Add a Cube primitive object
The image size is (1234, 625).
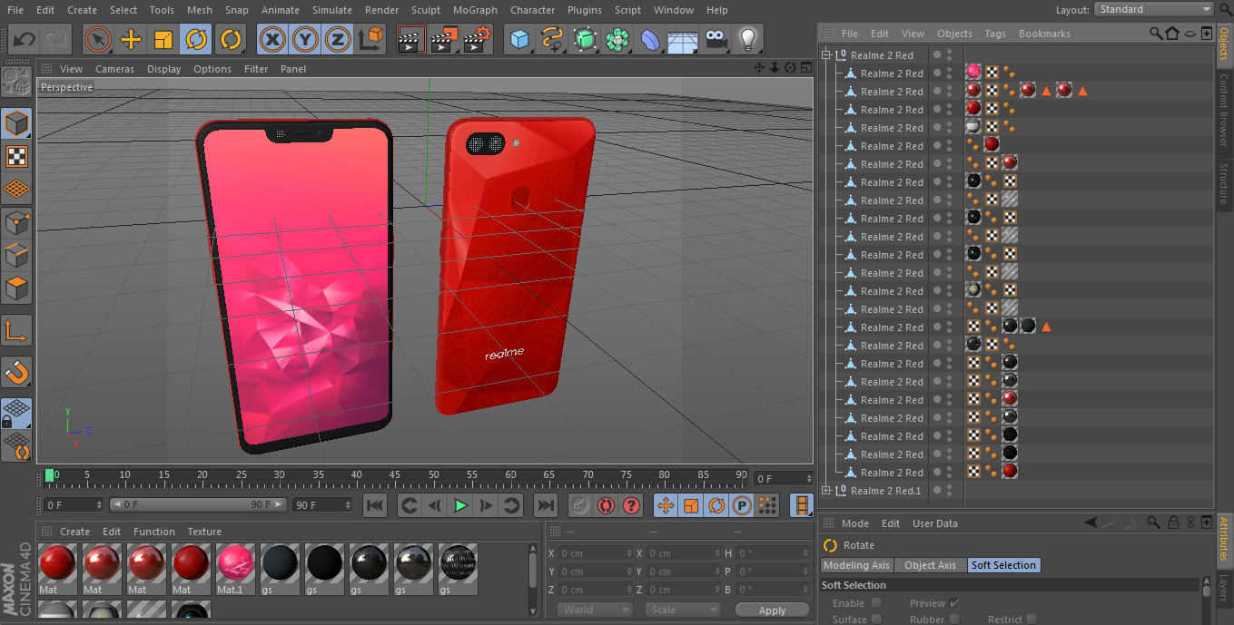point(519,40)
